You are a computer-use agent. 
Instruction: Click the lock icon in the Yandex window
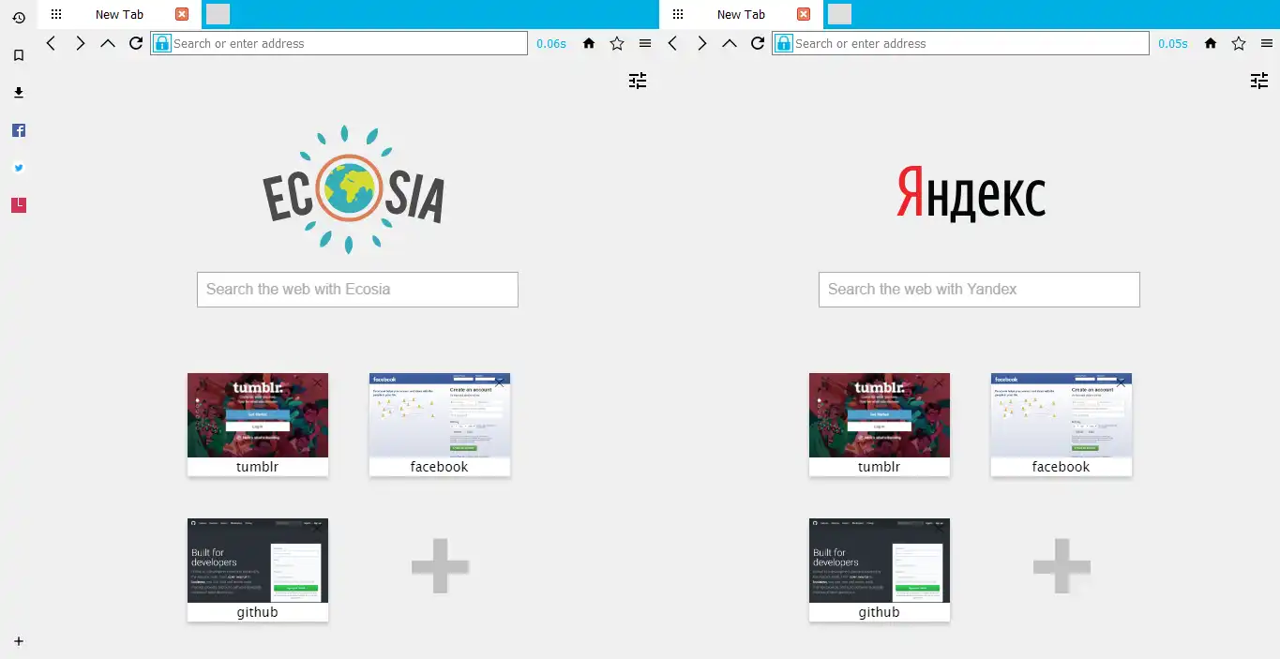784,43
